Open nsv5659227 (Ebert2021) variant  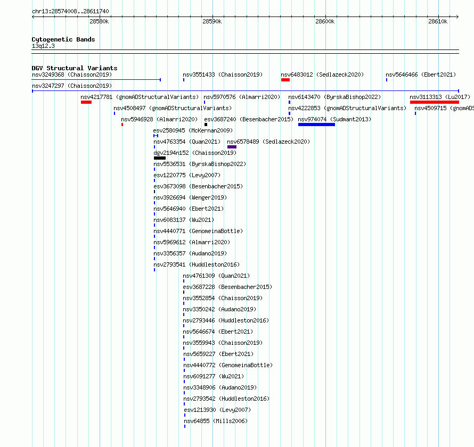218,354
